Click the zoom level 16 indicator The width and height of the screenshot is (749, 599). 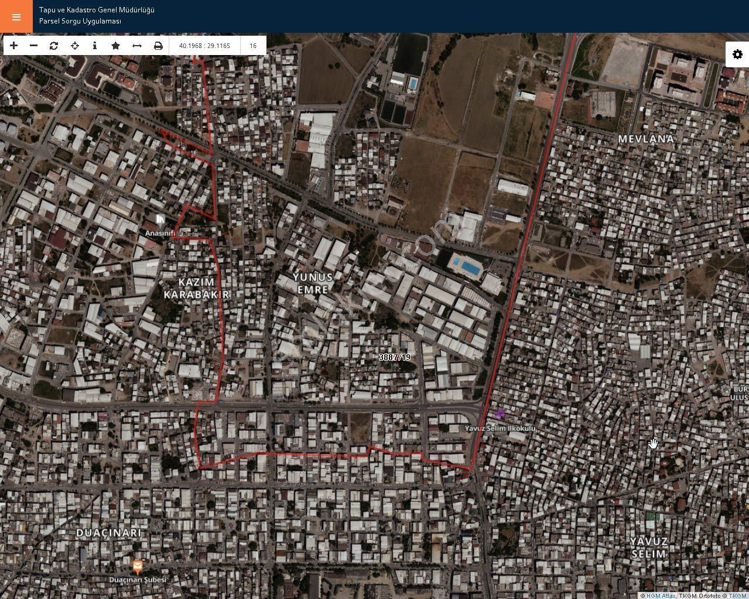coord(253,46)
